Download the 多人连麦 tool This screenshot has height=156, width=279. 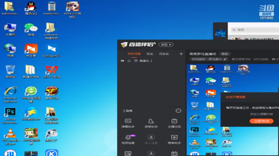pos(151,139)
